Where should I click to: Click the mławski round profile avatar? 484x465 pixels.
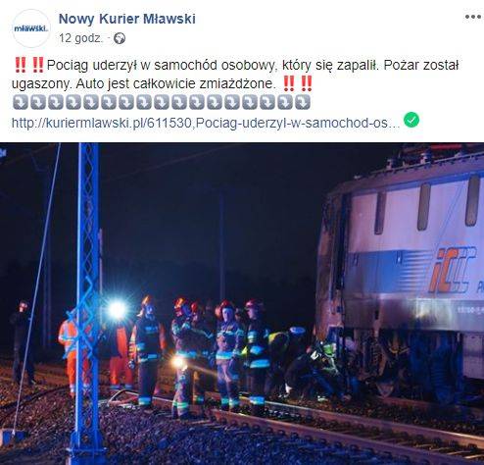[x=30, y=28]
